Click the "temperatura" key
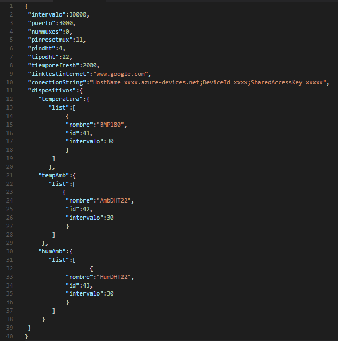 60,99
